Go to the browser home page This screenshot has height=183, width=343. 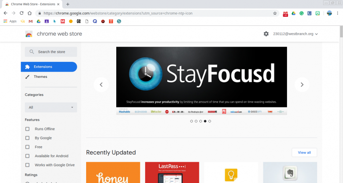29,13
